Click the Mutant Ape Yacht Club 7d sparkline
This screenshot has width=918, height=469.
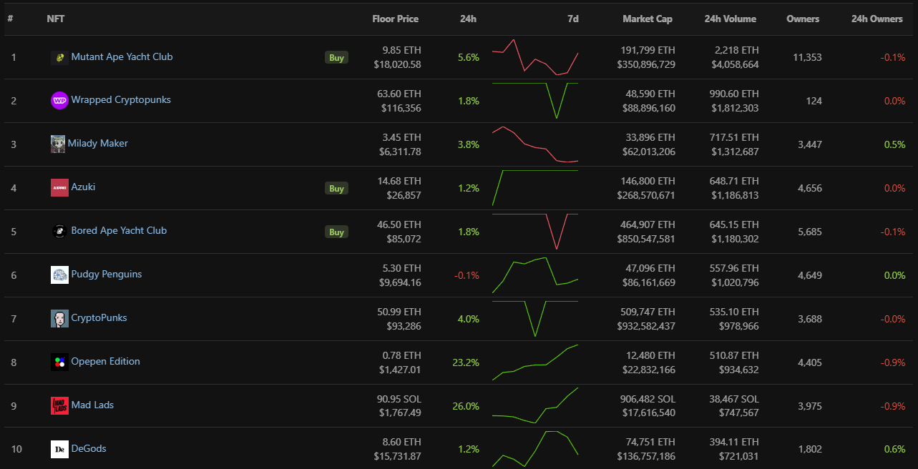tap(535, 57)
